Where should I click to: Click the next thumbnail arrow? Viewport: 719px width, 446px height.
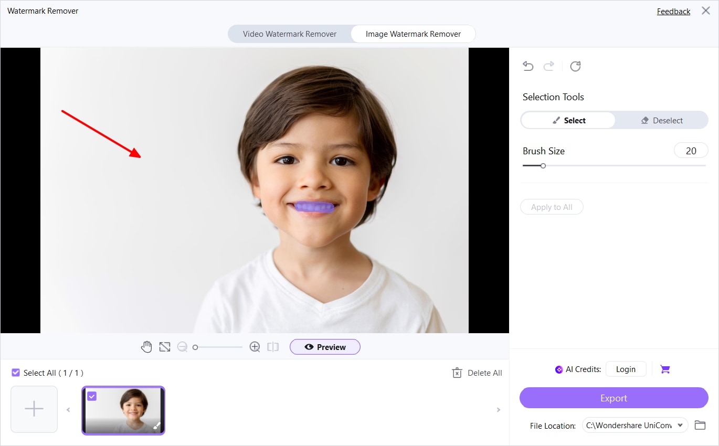click(499, 410)
